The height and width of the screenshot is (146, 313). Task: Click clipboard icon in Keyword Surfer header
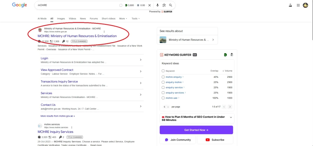(x=232, y=54)
